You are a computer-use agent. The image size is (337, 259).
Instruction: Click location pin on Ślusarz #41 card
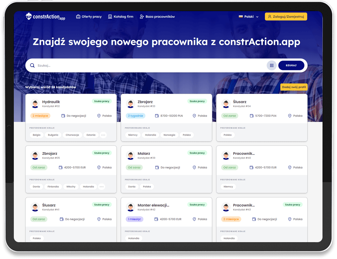point(99,219)
